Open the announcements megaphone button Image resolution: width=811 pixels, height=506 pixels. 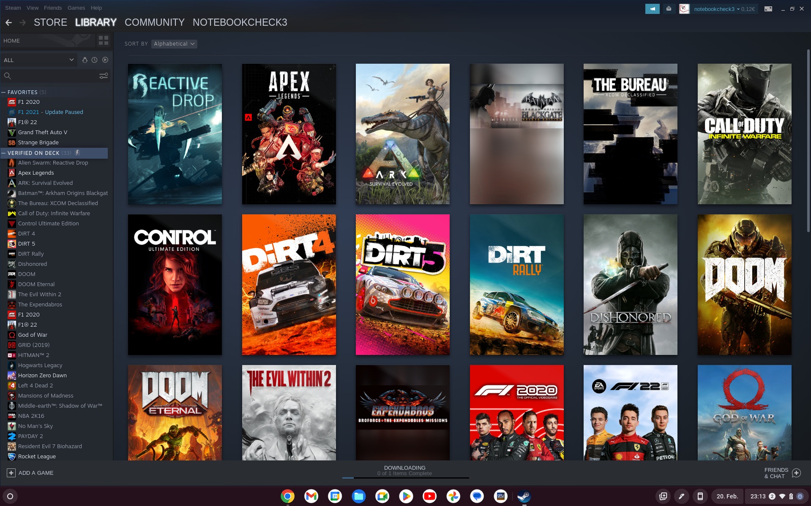(652, 9)
